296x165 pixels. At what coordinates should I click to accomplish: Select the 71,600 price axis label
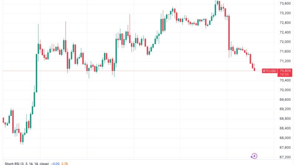(x=285, y=52)
